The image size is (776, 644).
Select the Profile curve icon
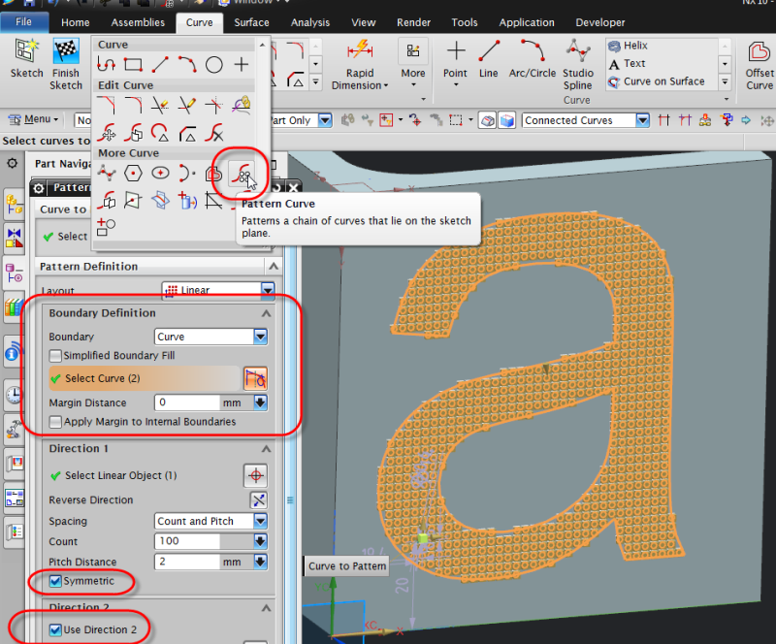coord(107,64)
